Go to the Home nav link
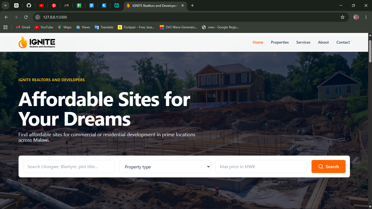Image resolution: width=372 pixels, height=209 pixels. pos(258,42)
